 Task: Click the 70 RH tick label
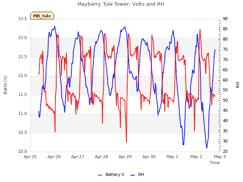[x=225, y=60]
